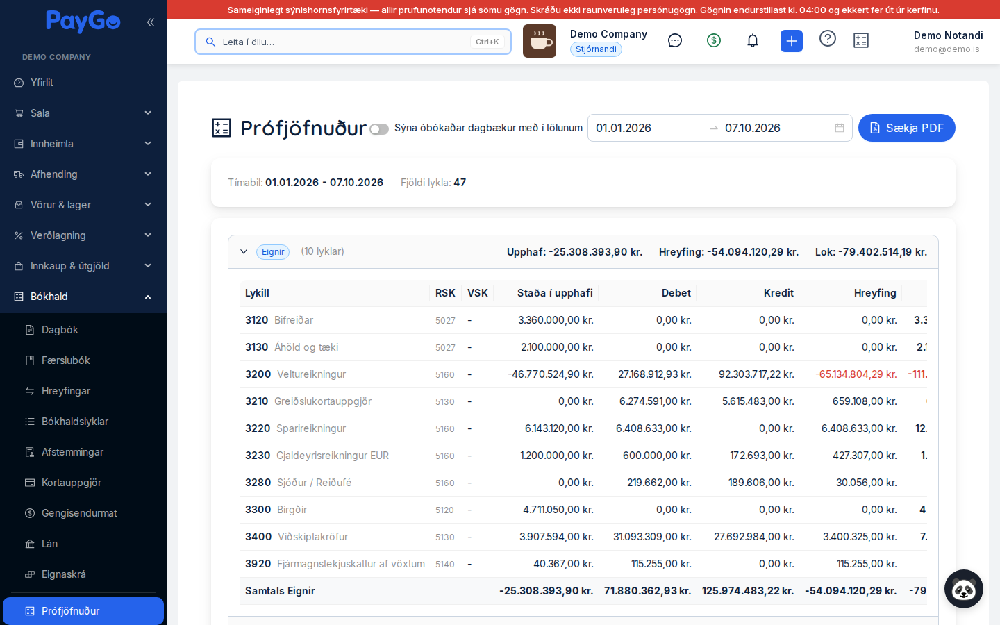Focus the Leita í öllu search field
The image size is (1000, 625).
pyautogui.click(x=353, y=42)
